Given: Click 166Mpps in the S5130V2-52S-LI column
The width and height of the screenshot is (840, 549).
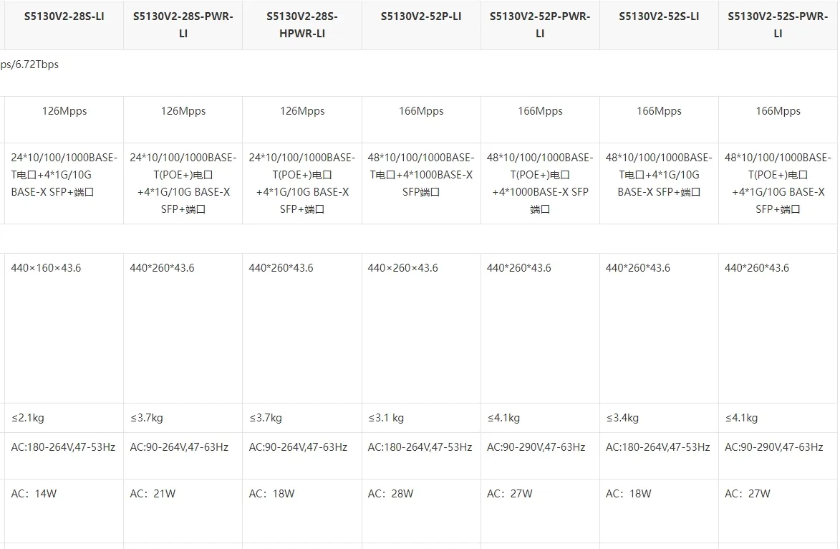Looking at the screenshot, I should pyautogui.click(x=659, y=111).
